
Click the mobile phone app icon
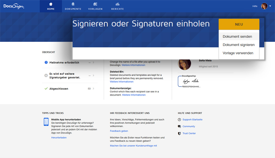pyautogui.click(x=46, y=122)
